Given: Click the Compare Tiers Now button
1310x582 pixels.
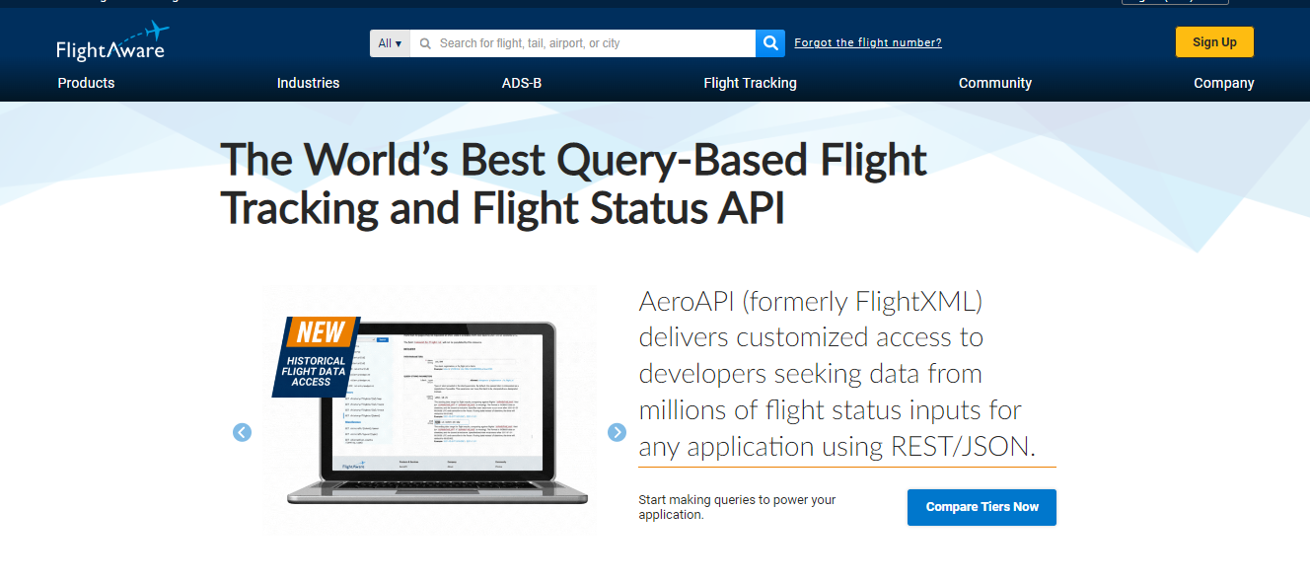Looking at the screenshot, I should (982, 507).
